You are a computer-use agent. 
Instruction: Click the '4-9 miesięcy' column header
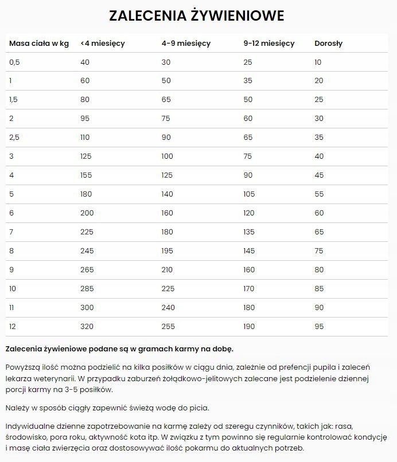point(186,44)
